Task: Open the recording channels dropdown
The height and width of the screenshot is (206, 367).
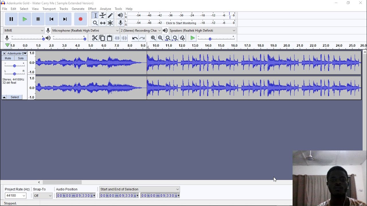Action: [141, 31]
